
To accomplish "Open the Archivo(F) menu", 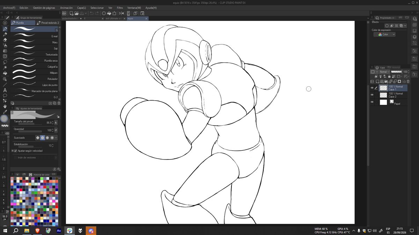I will click(9, 8).
